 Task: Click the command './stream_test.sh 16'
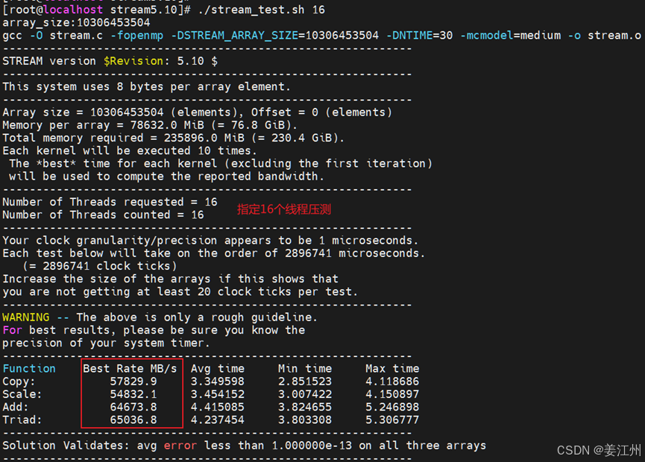point(261,10)
